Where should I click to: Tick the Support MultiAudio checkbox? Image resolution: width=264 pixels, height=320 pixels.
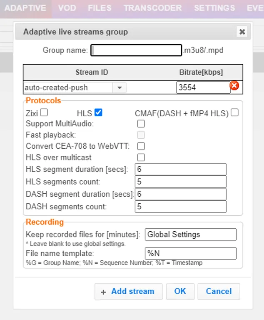(x=141, y=124)
